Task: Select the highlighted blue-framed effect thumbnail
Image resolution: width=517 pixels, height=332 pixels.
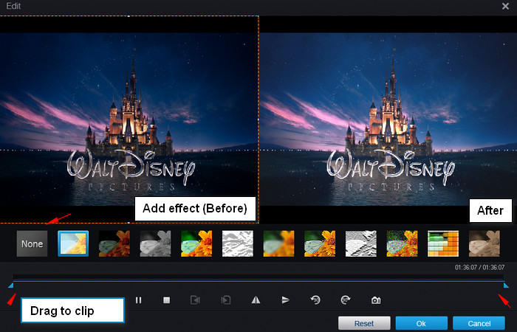Action: 73,243
